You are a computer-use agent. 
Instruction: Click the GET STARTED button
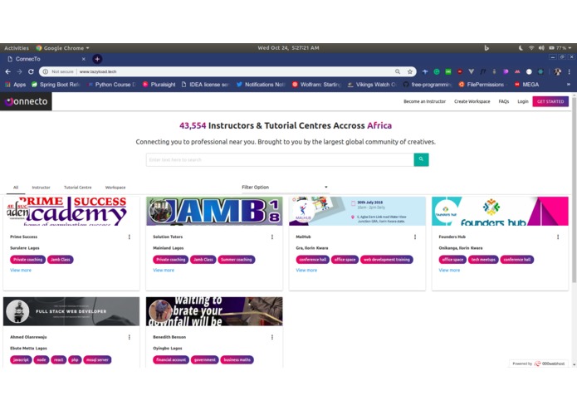(550, 101)
